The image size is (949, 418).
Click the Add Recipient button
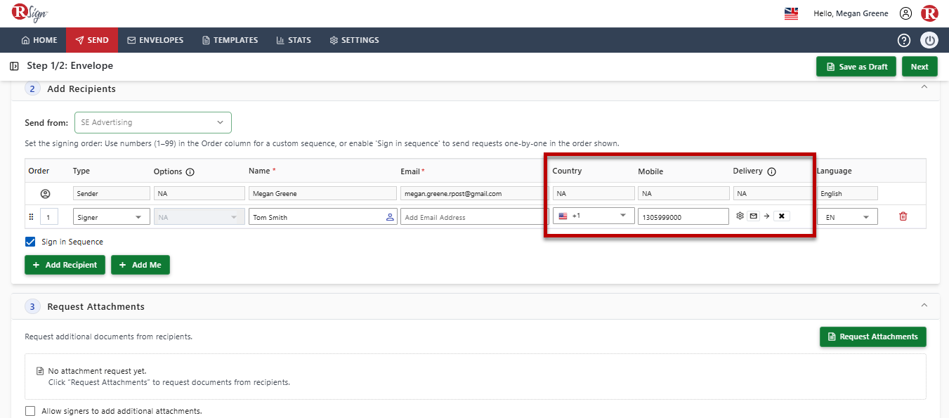point(65,265)
